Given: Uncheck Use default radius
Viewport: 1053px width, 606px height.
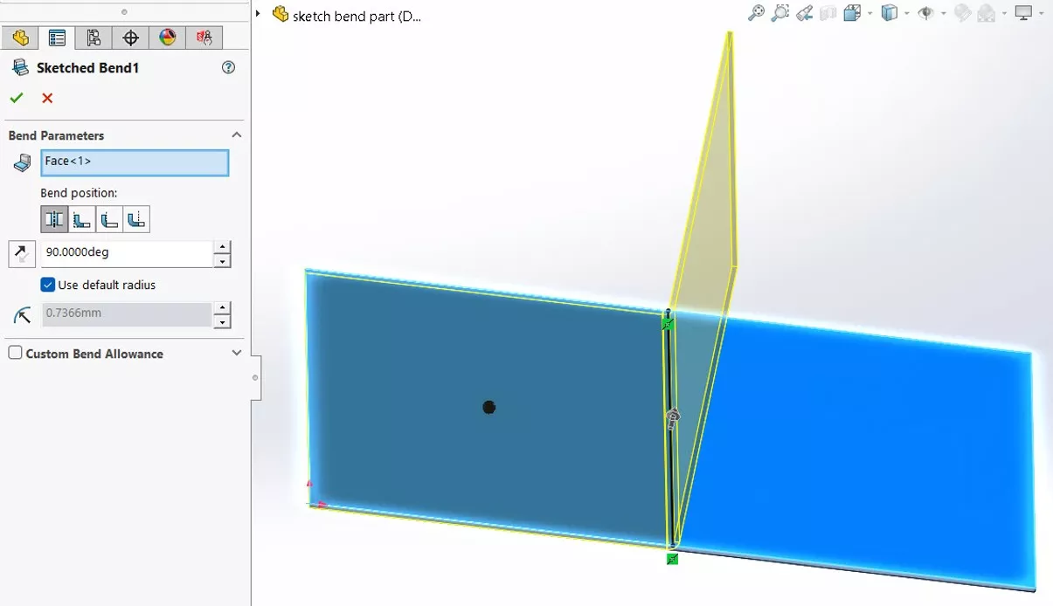Looking at the screenshot, I should (x=48, y=285).
